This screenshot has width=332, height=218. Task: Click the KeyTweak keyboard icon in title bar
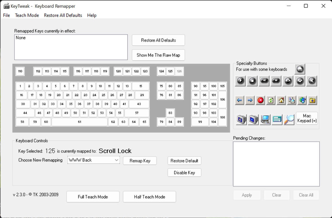(x=7, y=6)
